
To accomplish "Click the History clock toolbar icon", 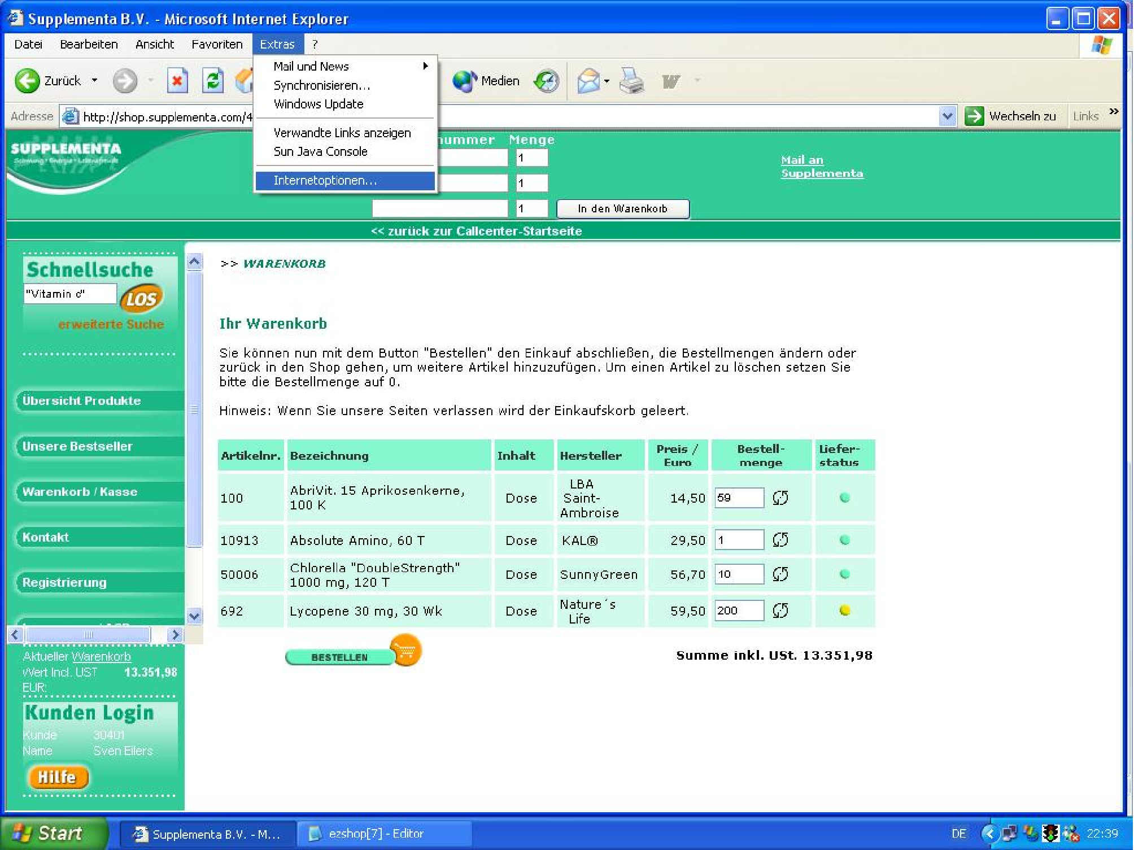I will pos(546,81).
